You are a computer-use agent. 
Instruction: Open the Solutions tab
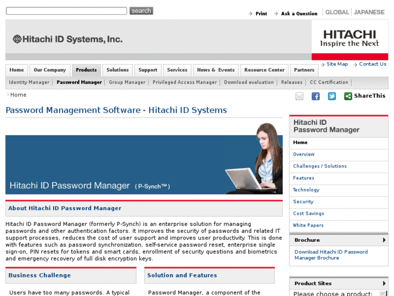click(118, 70)
